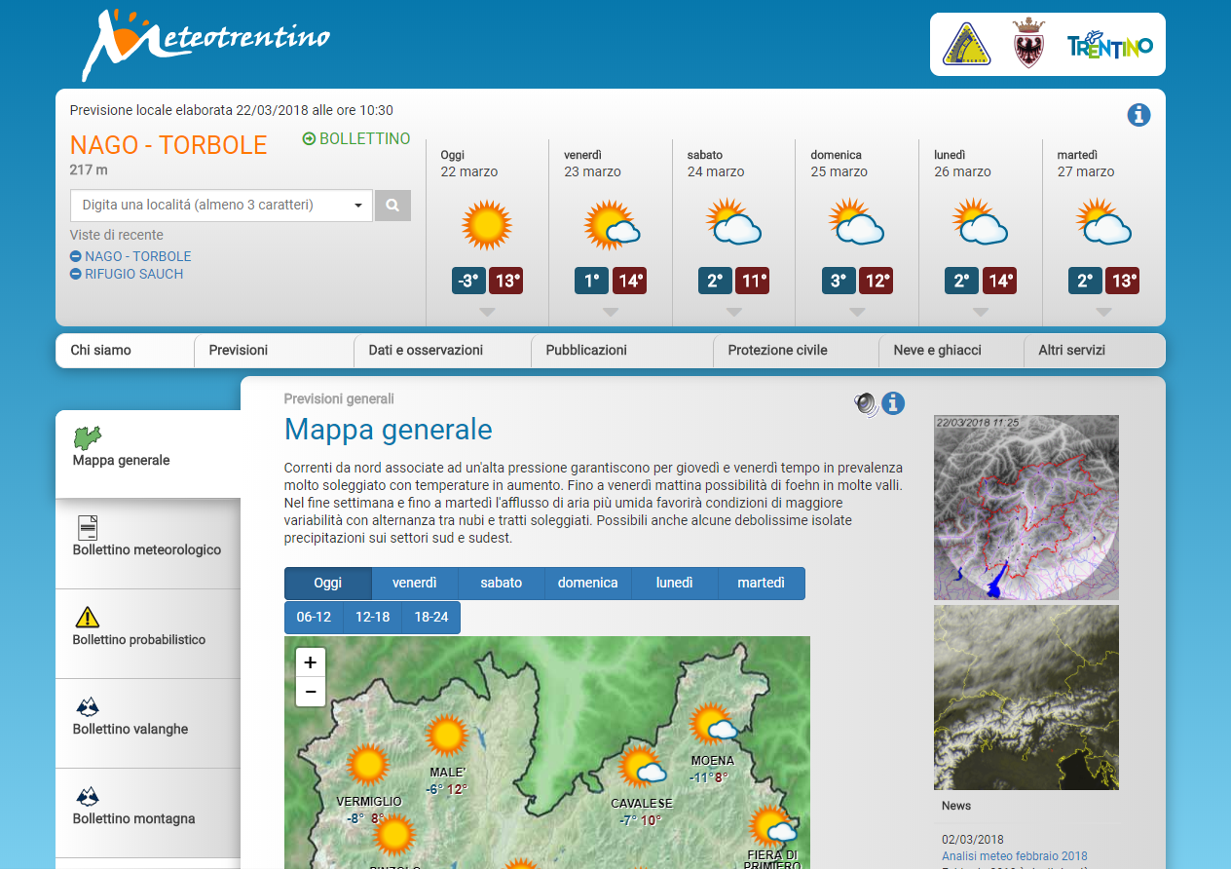Go to Bollettino probabilistico page

tap(139, 640)
